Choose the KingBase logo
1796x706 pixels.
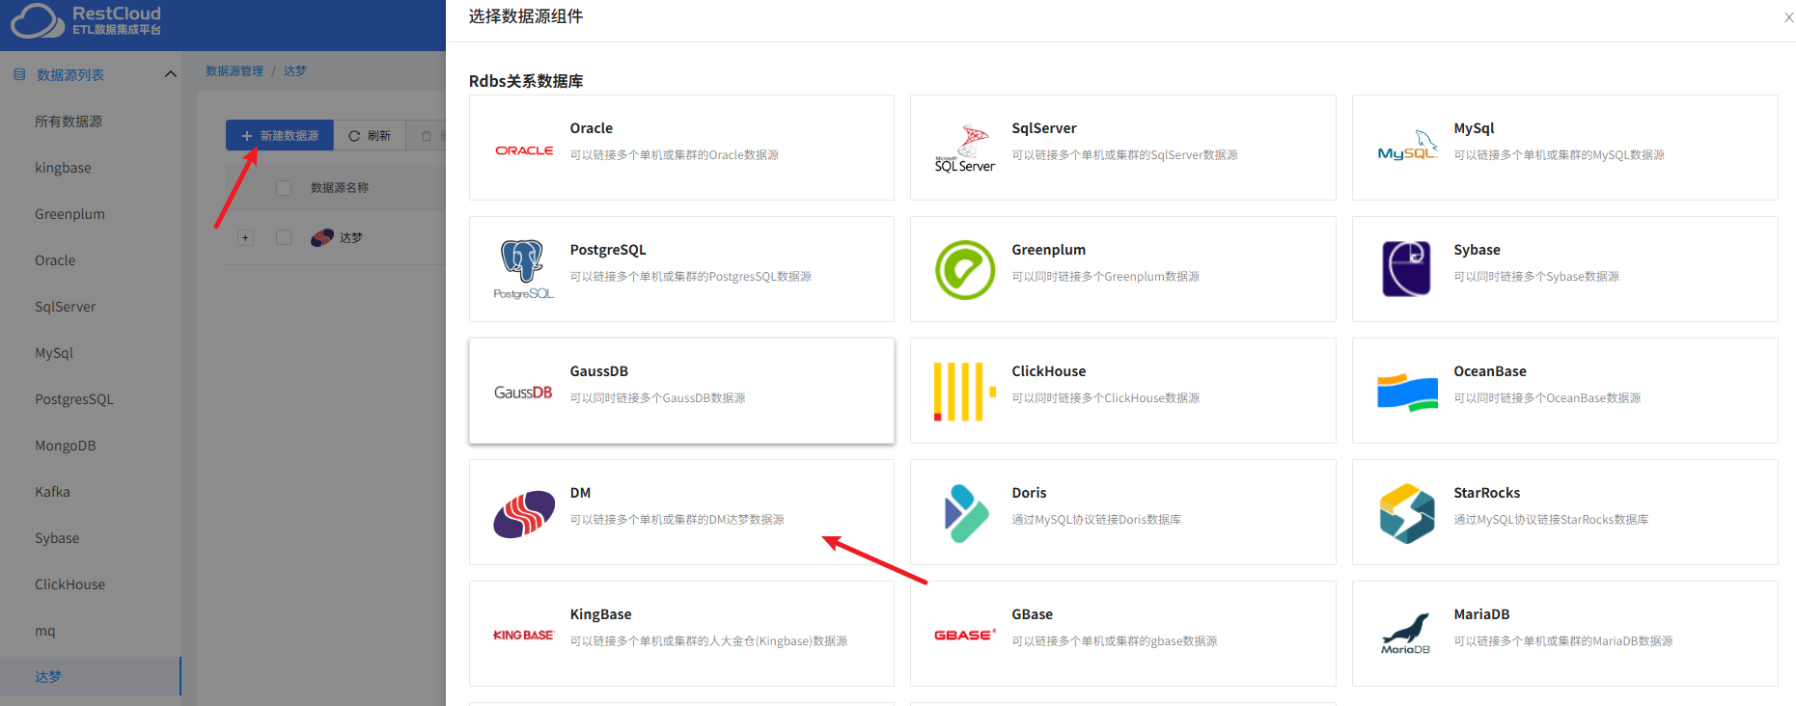pyautogui.click(x=524, y=635)
